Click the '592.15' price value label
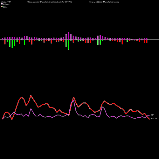This screenshot has width=159, height=159. [x=154, y=119]
